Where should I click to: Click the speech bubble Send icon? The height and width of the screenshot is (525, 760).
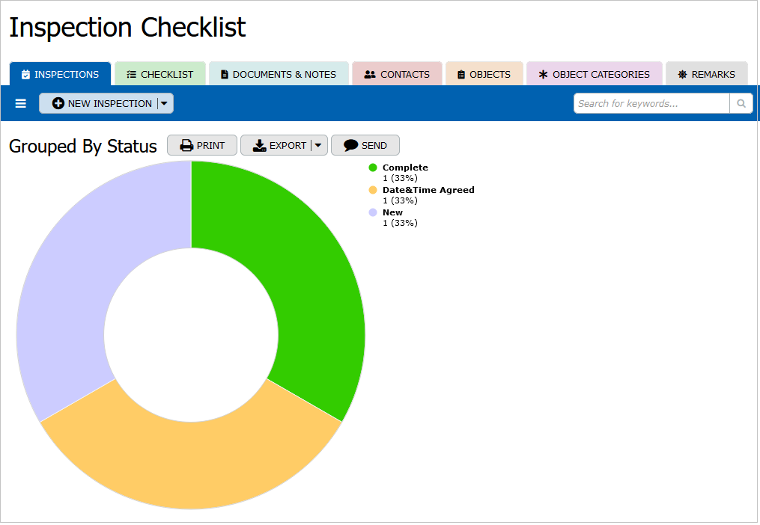point(350,146)
